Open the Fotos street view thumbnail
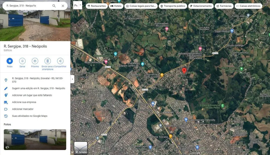The image size is (270, 155). 35,140
